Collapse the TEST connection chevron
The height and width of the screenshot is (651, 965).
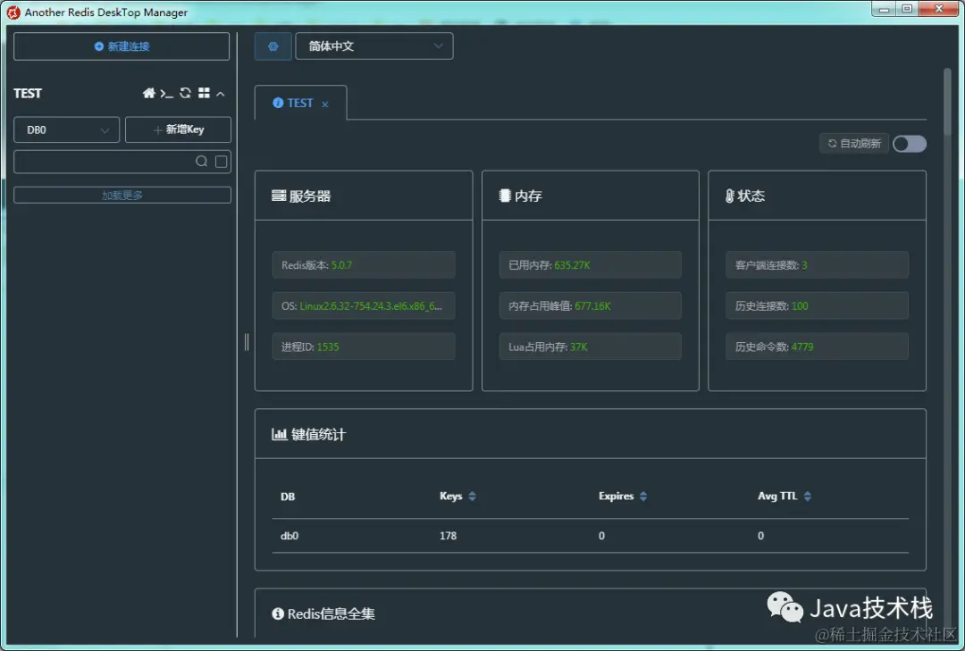(x=221, y=94)
